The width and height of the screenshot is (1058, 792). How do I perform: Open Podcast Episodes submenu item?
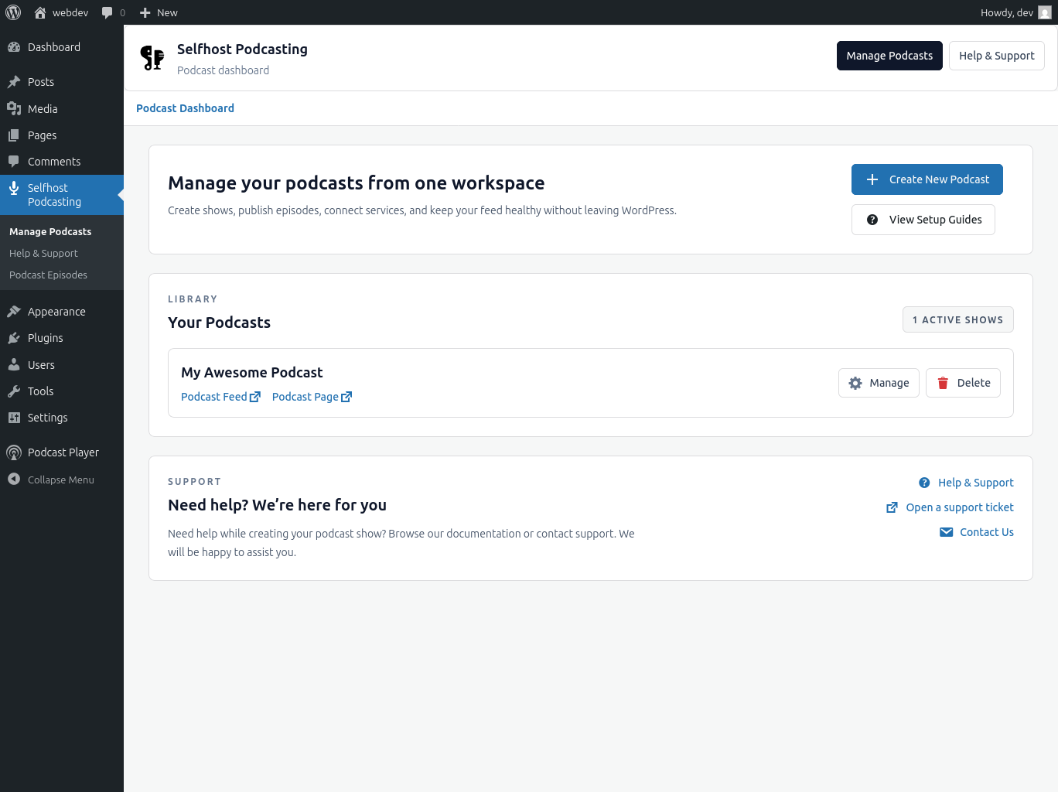click(x=48, y=275)
